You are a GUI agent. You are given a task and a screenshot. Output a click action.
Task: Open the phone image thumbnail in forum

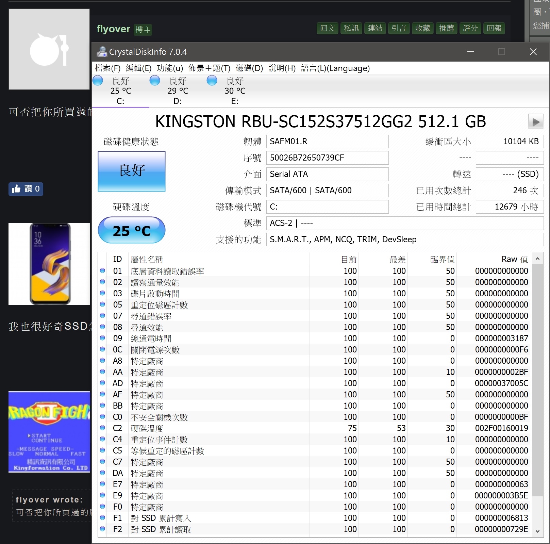point(49,264)
